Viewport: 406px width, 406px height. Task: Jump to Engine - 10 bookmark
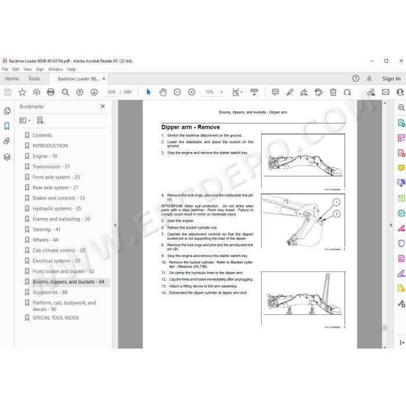click(x=45, y=156)
